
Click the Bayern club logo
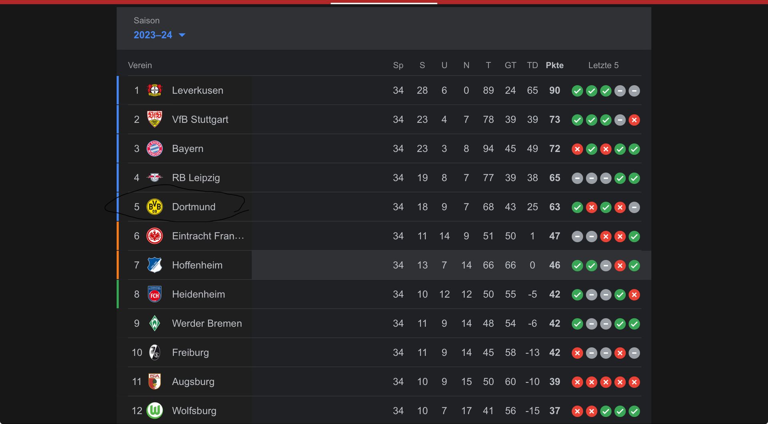click(x=154, y=149)
